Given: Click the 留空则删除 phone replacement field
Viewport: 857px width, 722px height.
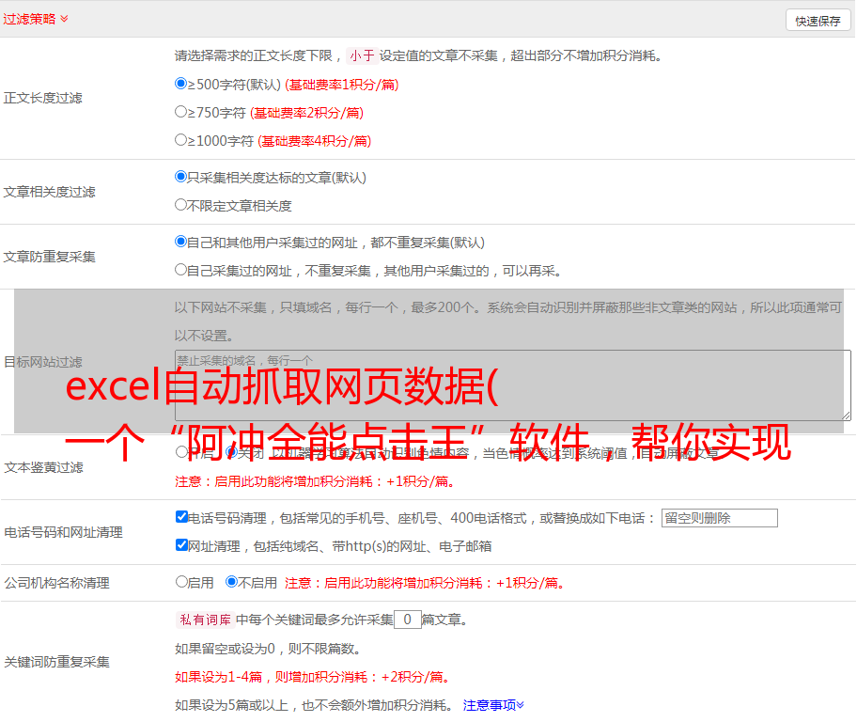Looking at the screenshot, I should point(719,518).
